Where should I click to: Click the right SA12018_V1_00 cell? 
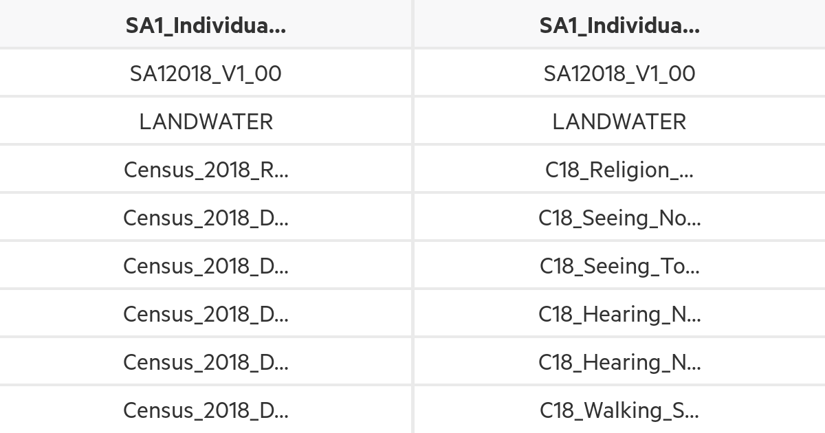[x=619, y=73]
